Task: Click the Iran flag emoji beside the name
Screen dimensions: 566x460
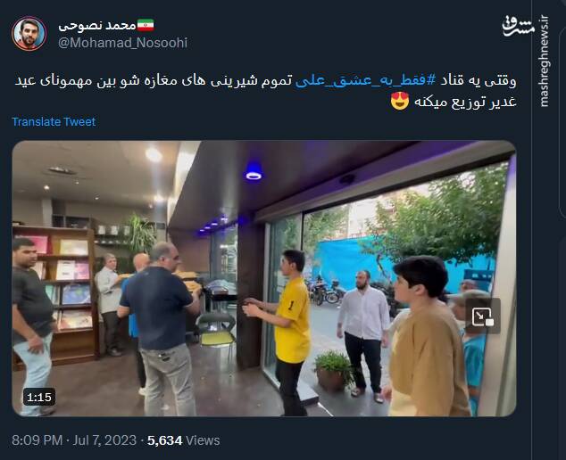Action: 146,25
